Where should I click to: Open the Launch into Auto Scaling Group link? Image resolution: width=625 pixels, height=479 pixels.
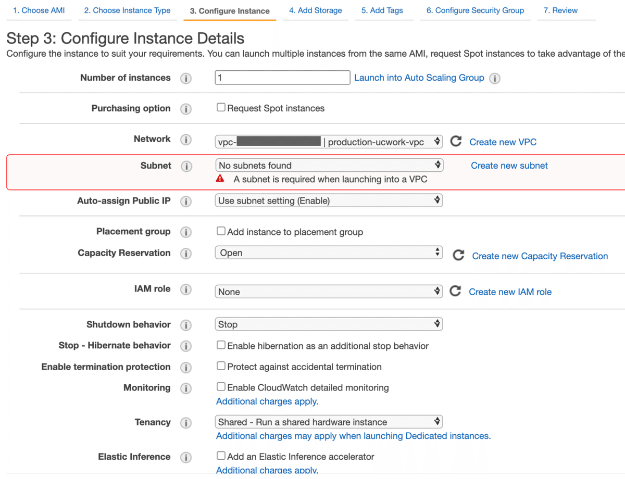[419, 78]
